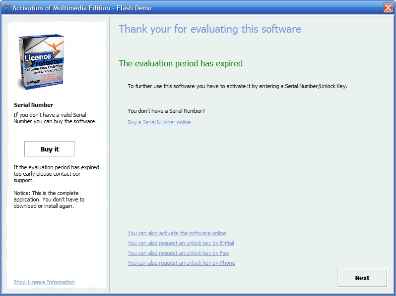Follow the Buy a Serial Number online link

(159, 122)
